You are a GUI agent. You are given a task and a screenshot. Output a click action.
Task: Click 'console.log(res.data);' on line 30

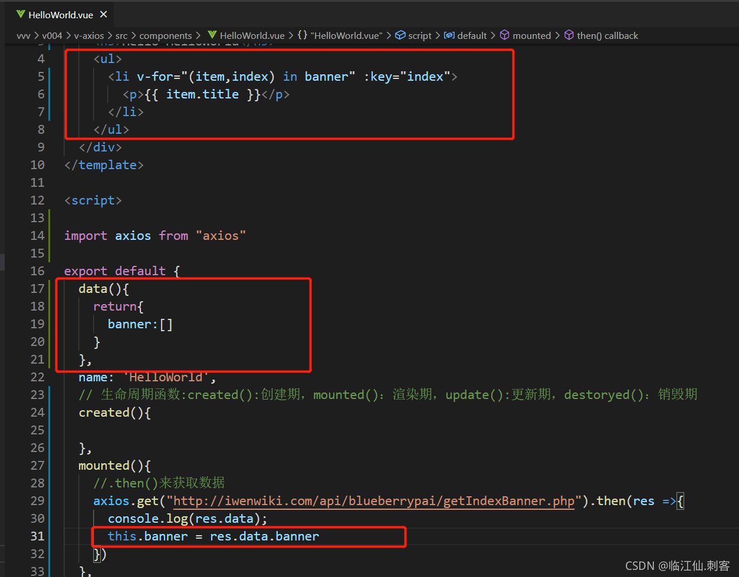click(188, 519)
